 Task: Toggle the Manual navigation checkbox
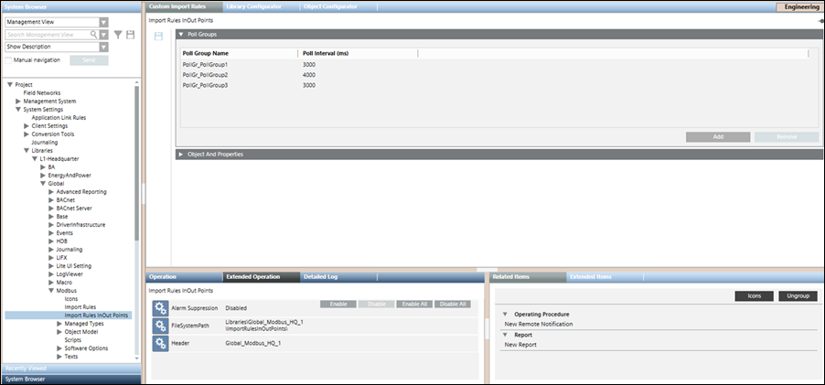8,59
